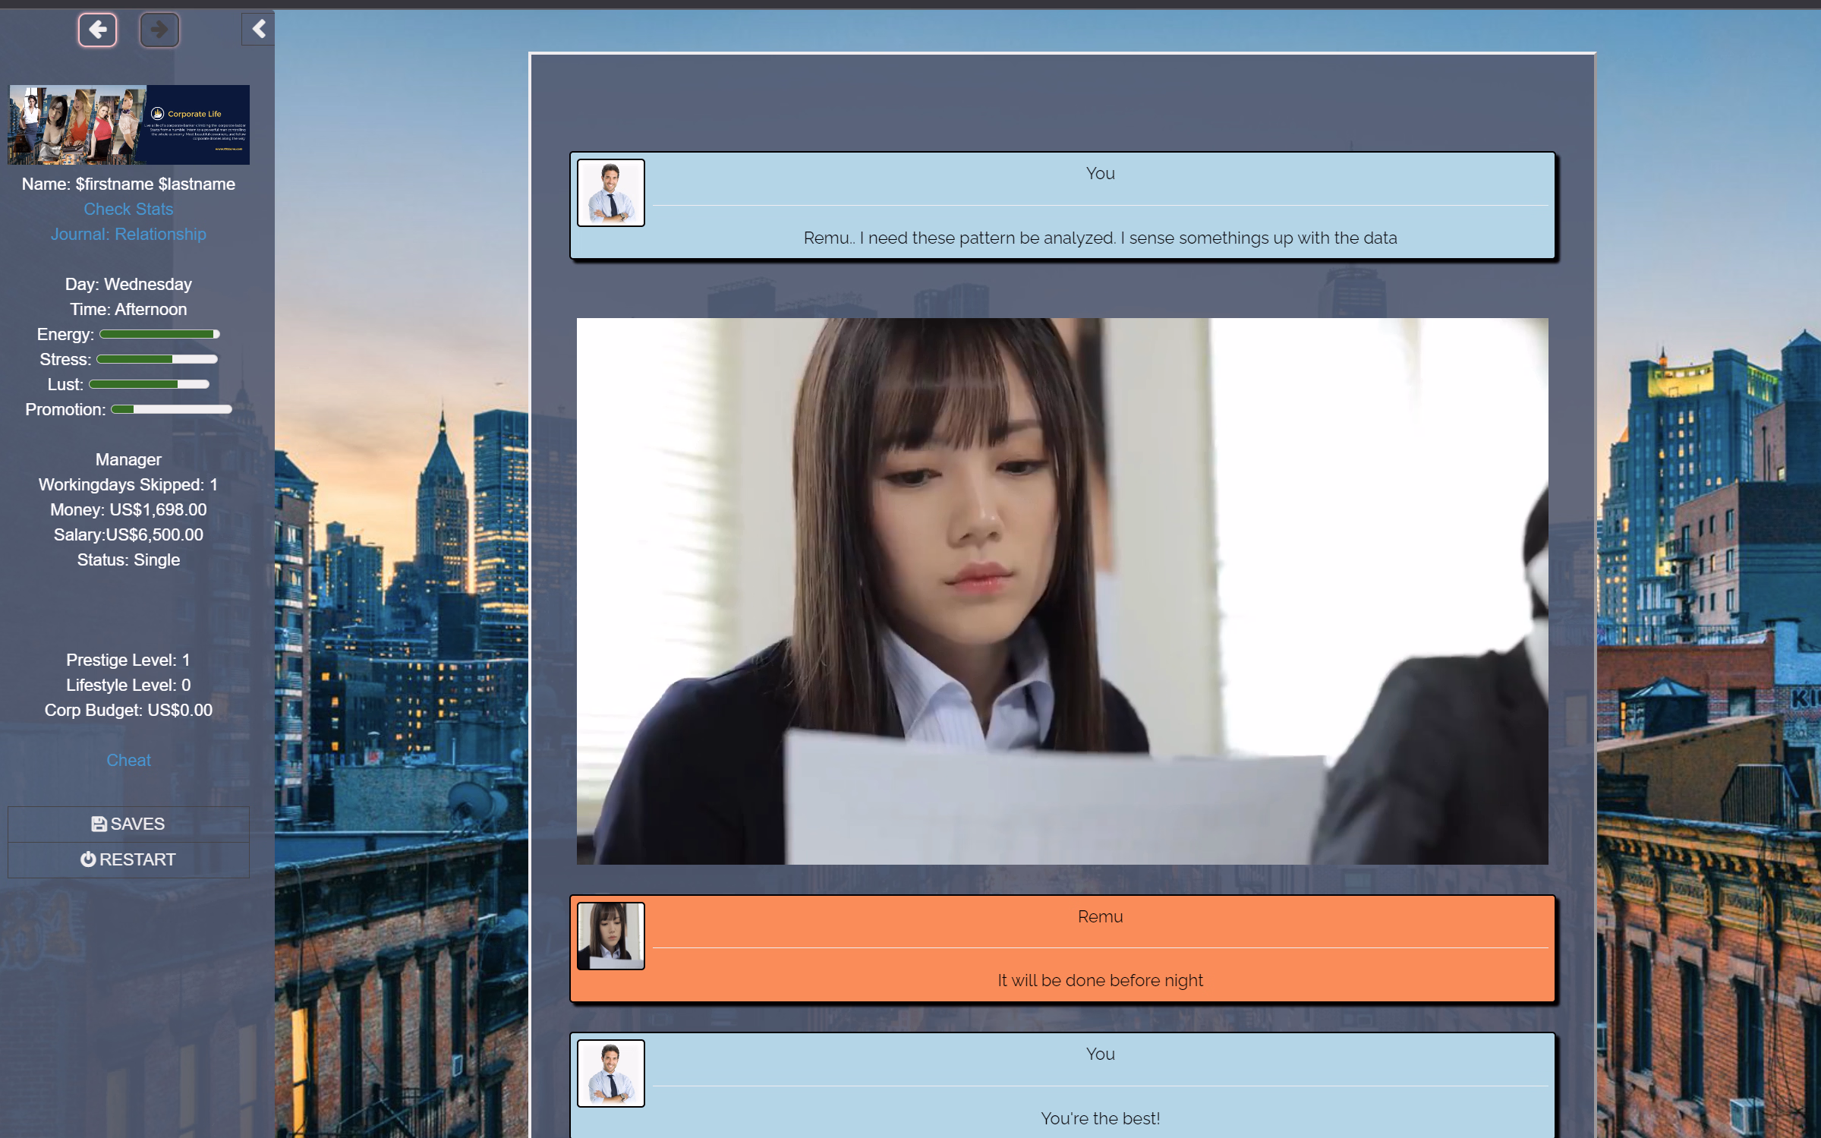Click the Promotion progress bar

coord(172,409)
